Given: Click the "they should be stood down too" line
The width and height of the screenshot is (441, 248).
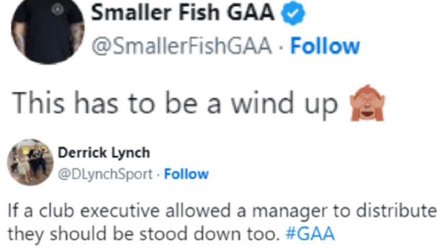Looking at the screenshot, I should pos(142,233).
